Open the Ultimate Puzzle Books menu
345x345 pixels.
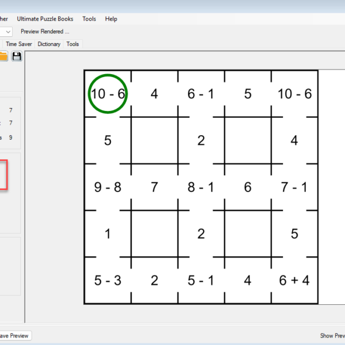45,19
